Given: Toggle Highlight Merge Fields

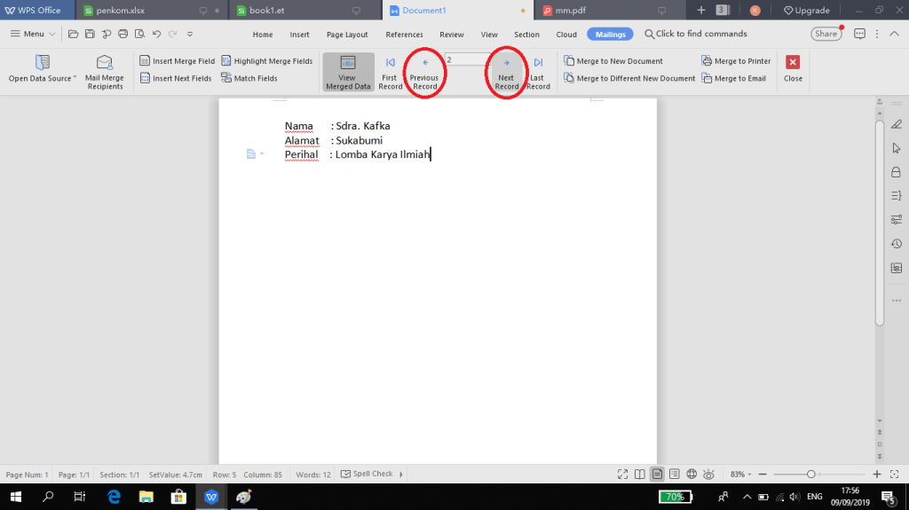Looking at the screenshot, I should [266, 61].
